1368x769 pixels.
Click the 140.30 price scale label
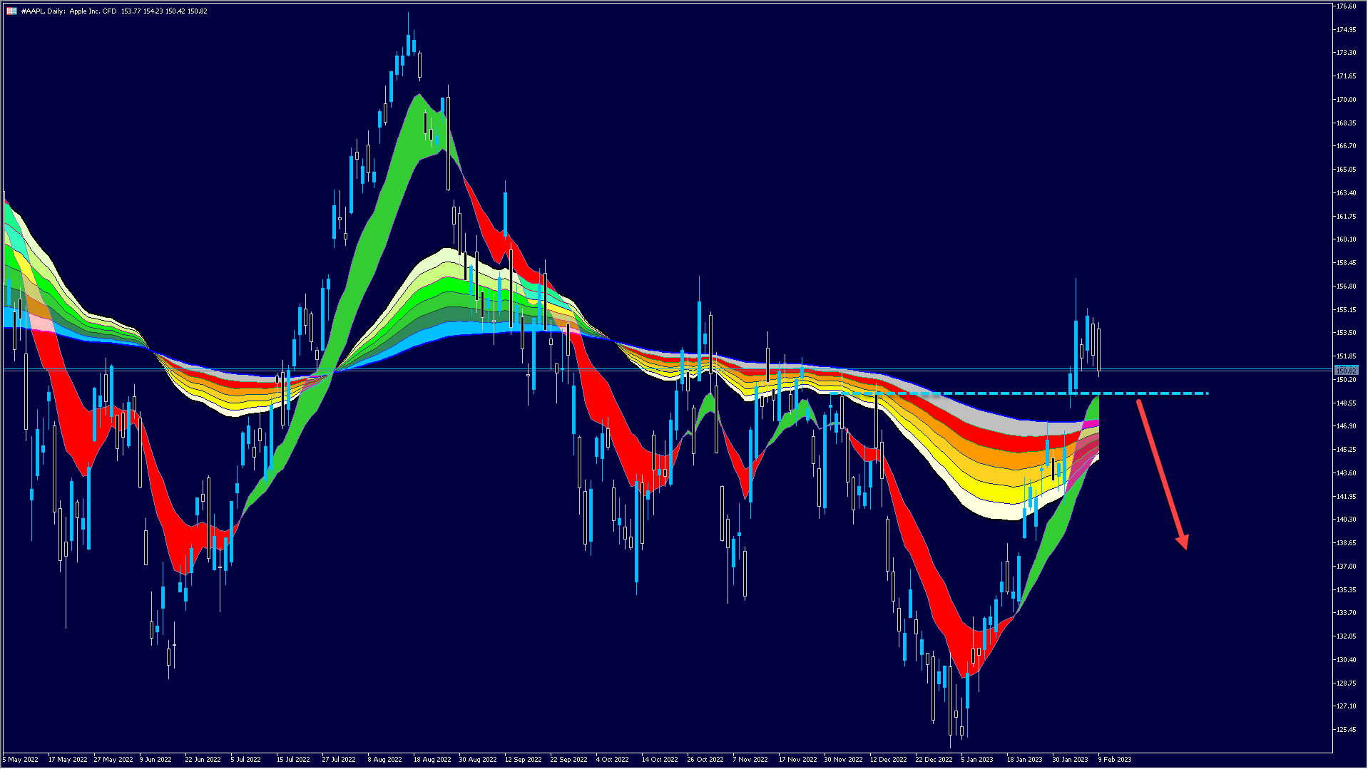point(1347,520)
